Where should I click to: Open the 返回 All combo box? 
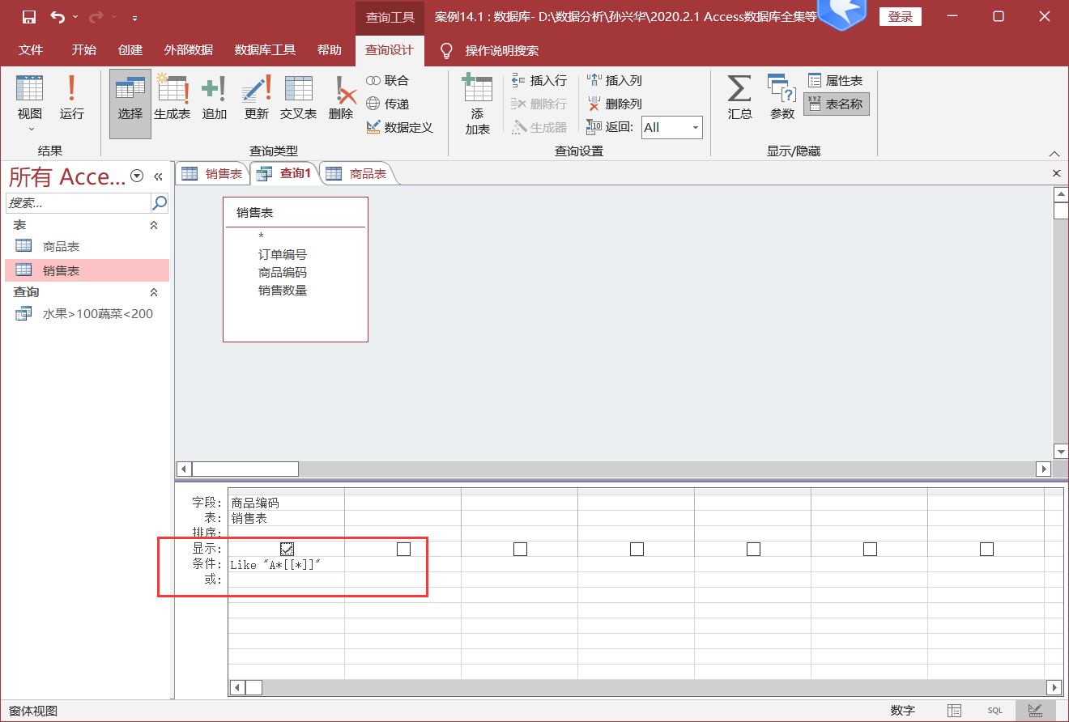(672, 128)
